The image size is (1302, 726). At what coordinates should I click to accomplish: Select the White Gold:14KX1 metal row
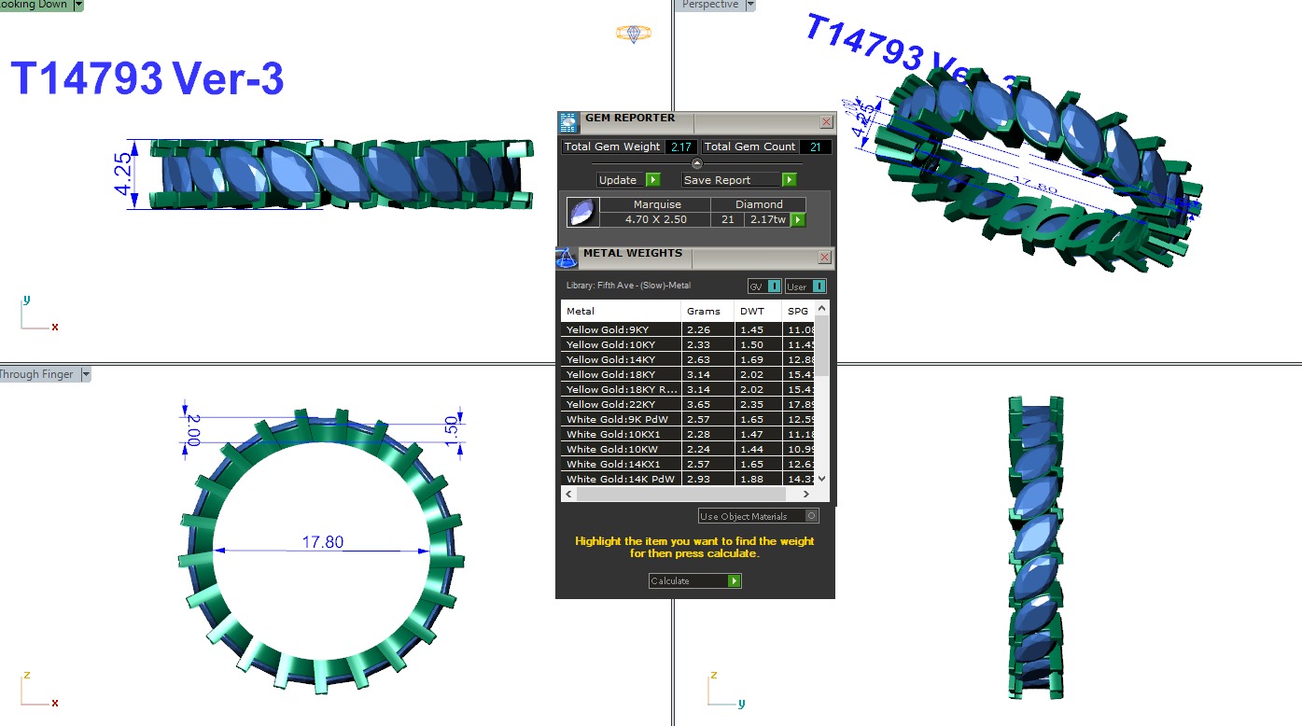(621, 464)
